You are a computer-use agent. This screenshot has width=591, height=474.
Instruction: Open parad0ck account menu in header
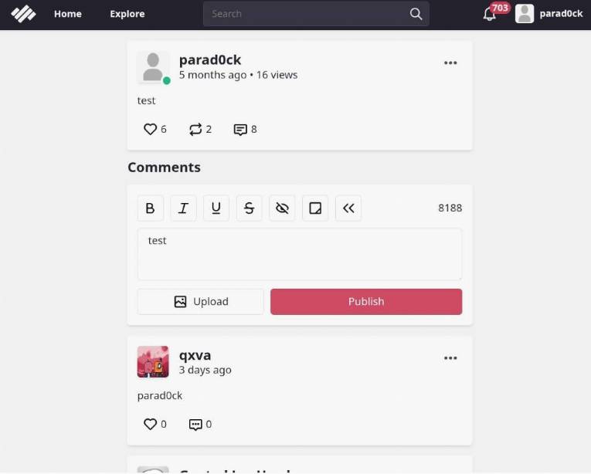pyautogui.click(x=549, y=14)
